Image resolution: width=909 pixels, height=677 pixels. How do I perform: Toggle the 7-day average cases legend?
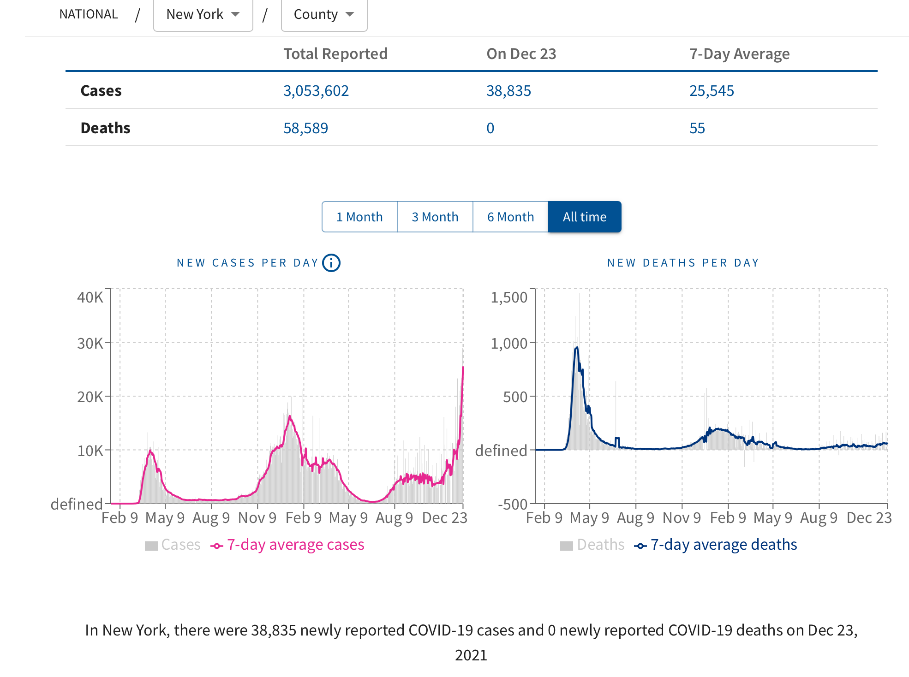pyautogui.click(x=287, y=545)
